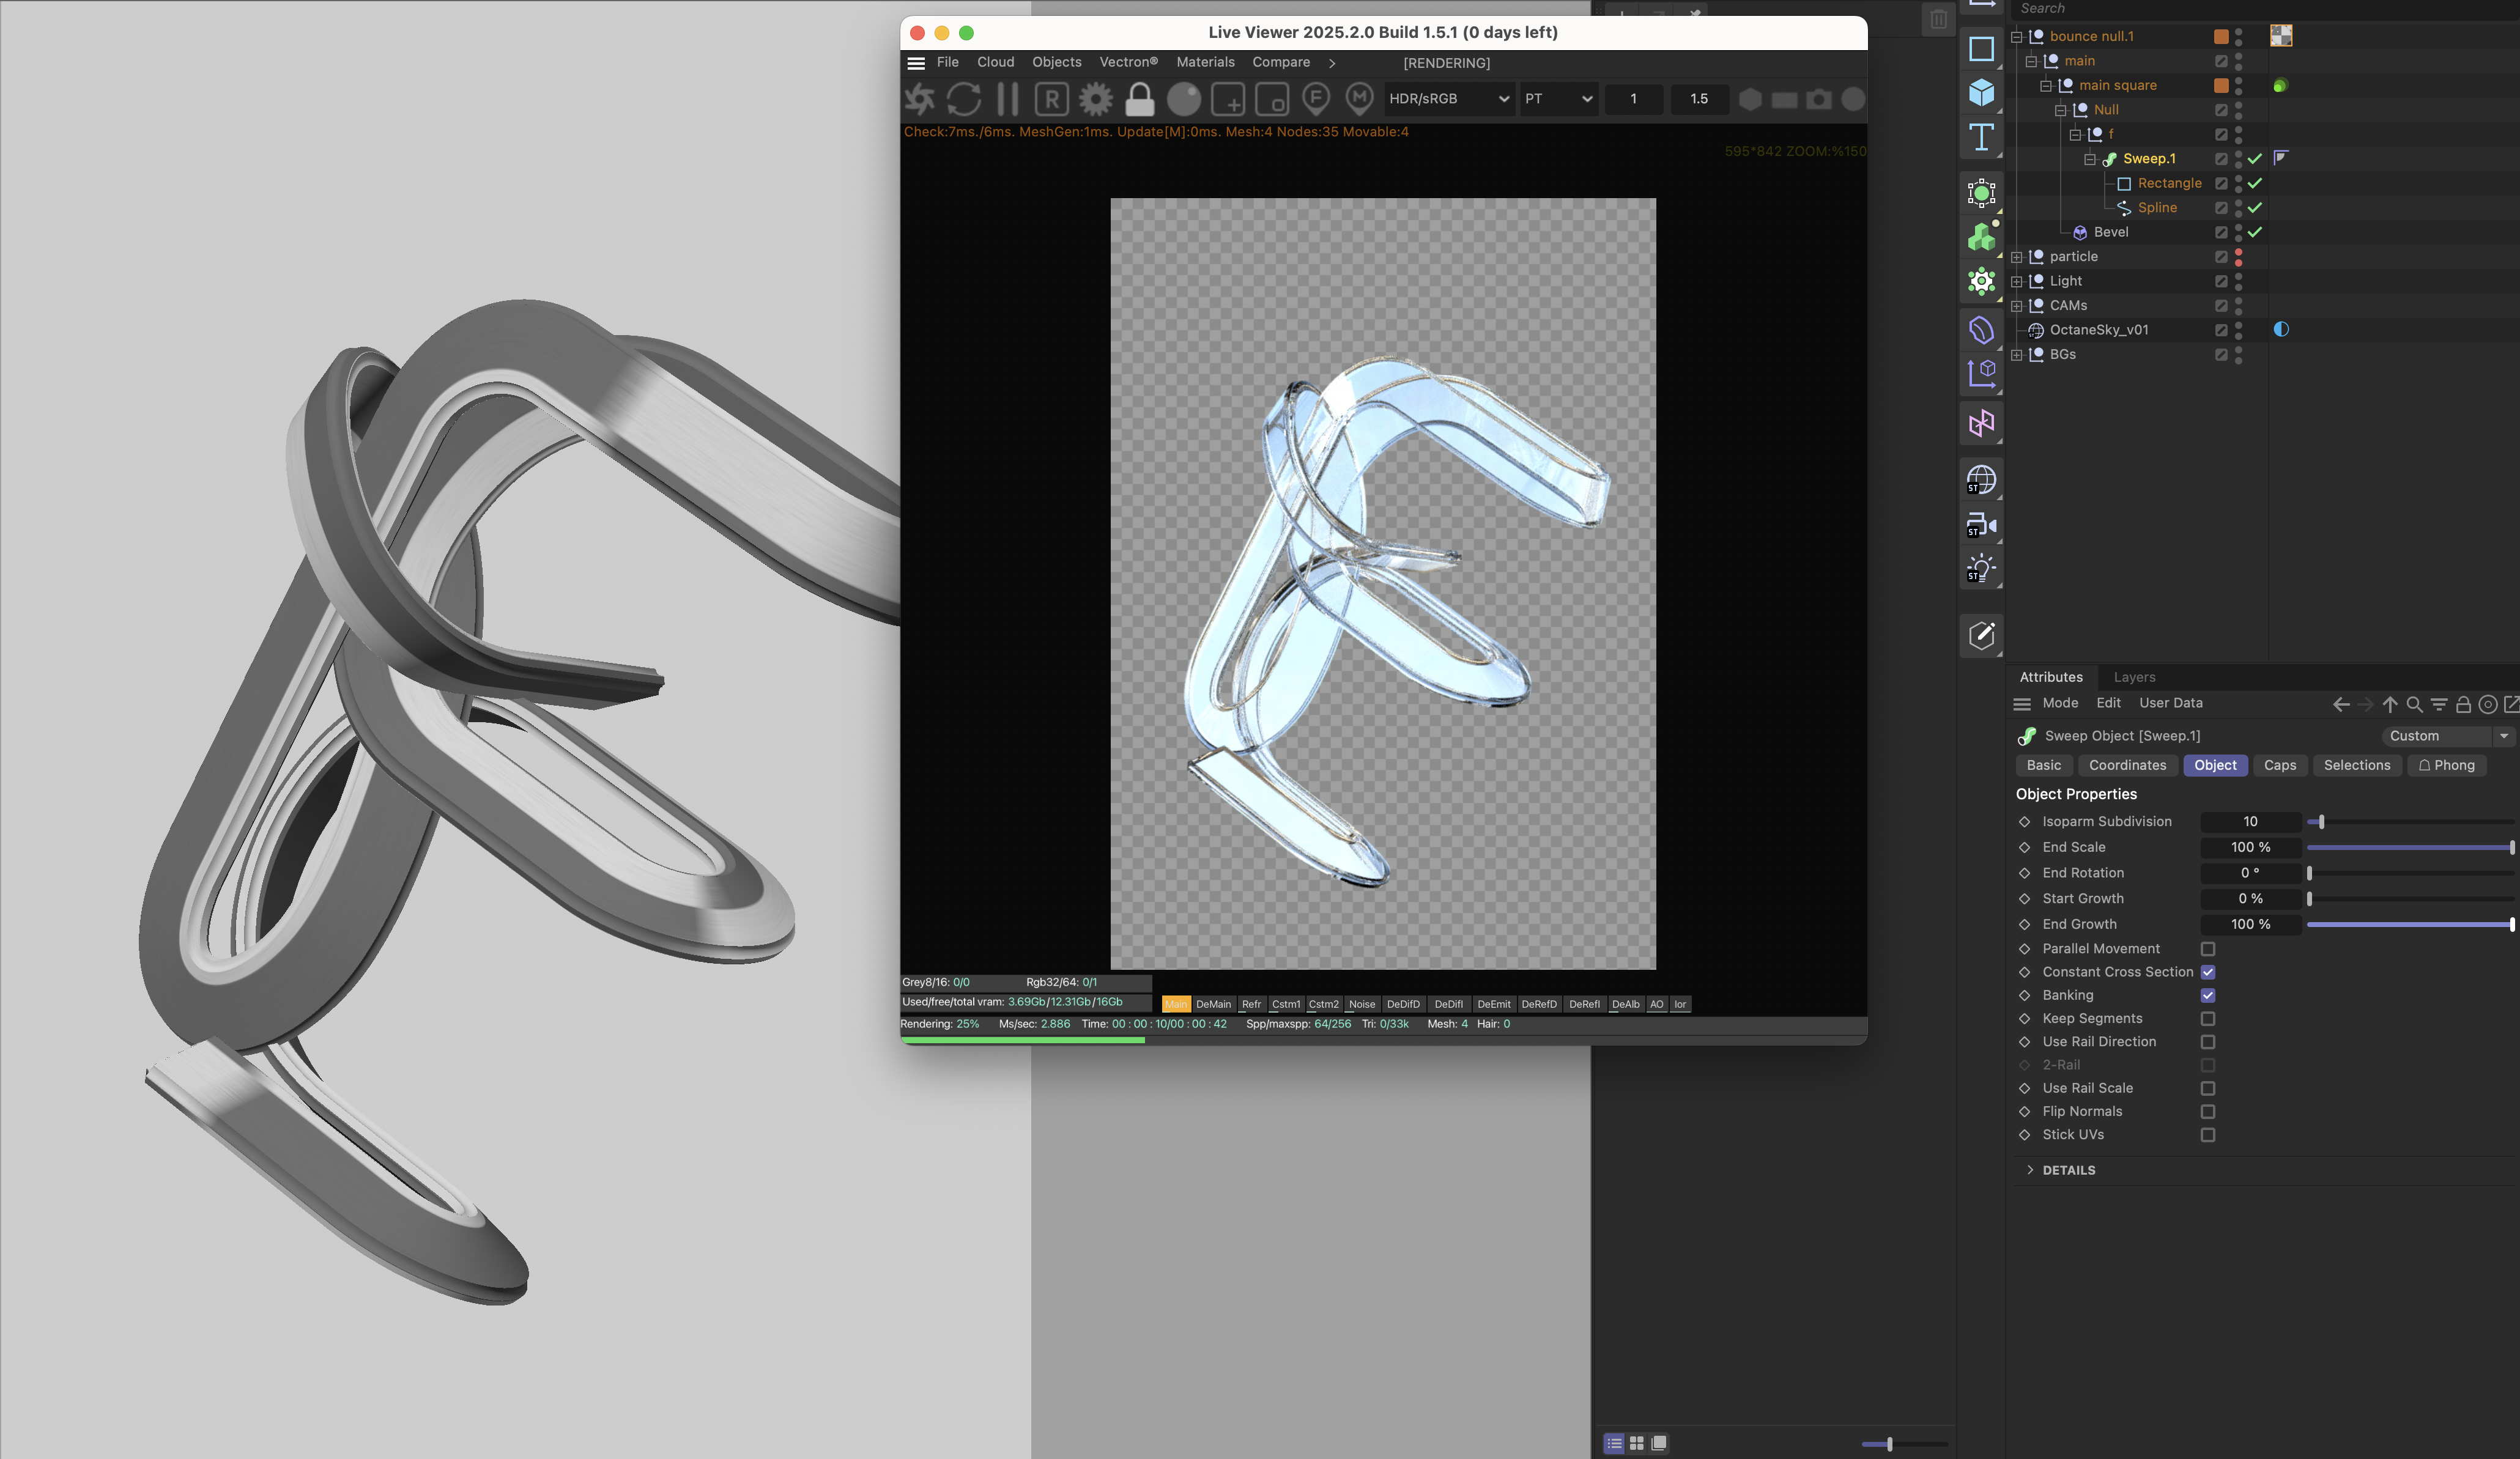The height and width of the screenshot is (1459, 2520).
Task: Open Octane settings gear icon
Action: tap(1096, 99)
